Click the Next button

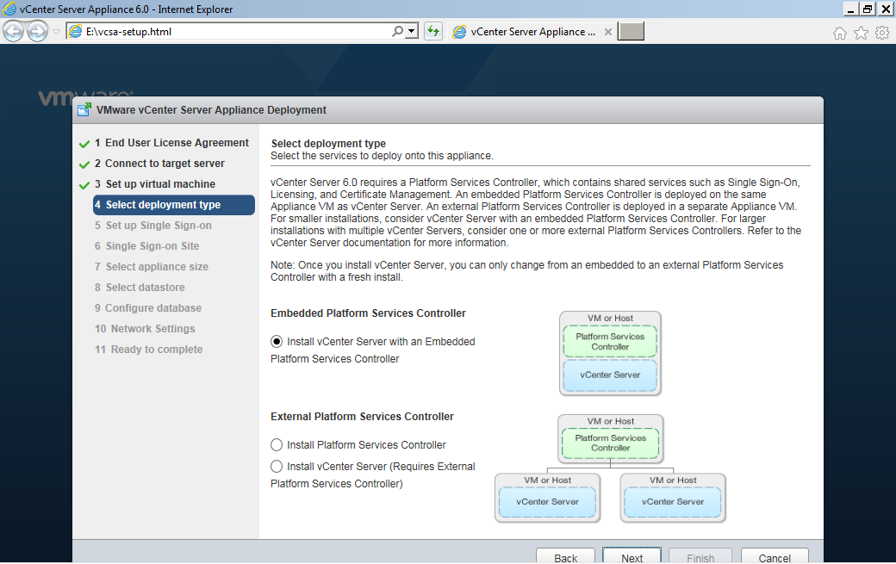click(x=632, y=556)
